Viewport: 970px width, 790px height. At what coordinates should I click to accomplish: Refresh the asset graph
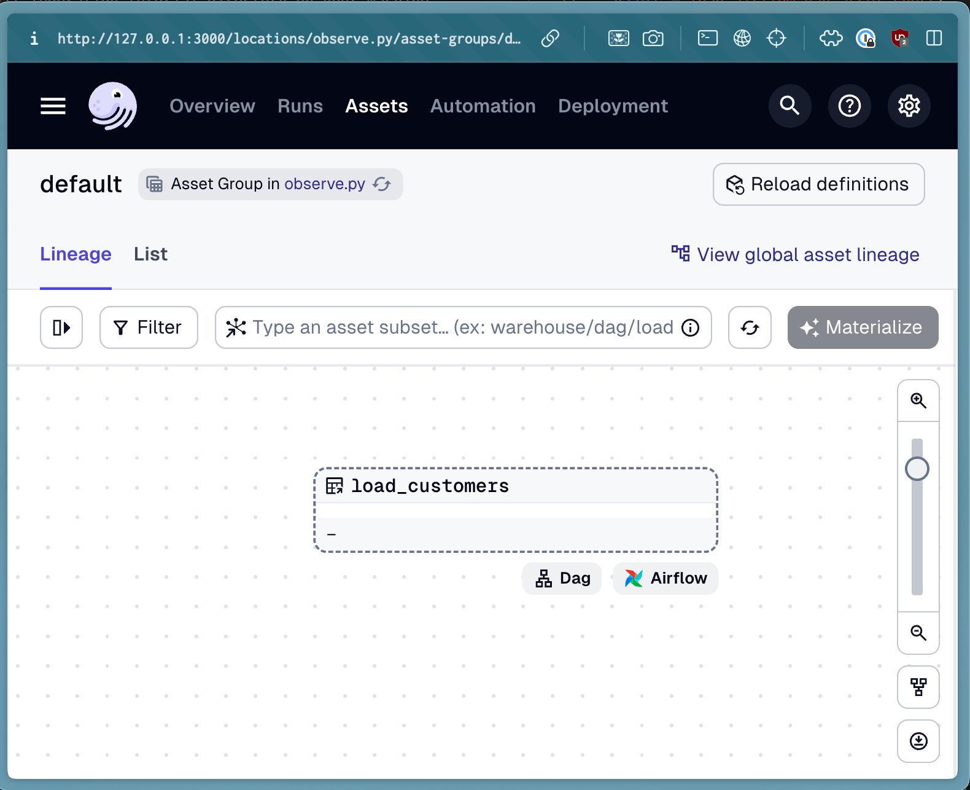pyautogui.click(x=750, y=327)
